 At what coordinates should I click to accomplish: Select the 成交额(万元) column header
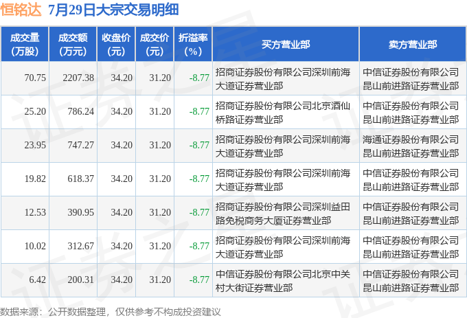tap(73, 45)
